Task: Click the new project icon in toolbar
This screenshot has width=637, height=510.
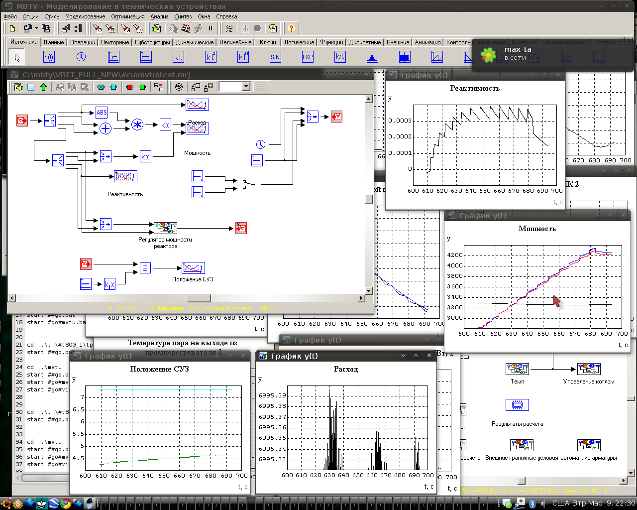Action: click(x=12, y=28)
